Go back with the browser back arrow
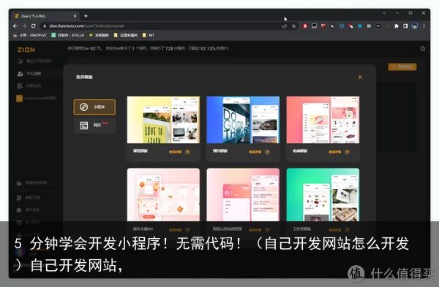The width and height of the screenshot is (439, 287). pos(15,26)
